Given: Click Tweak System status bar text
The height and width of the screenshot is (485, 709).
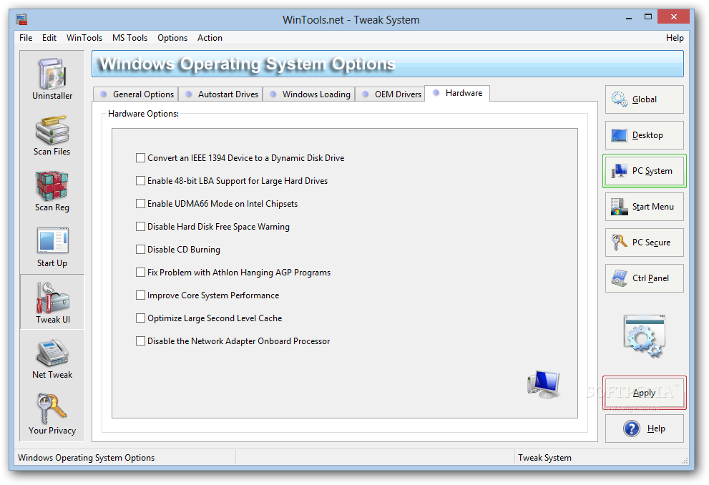Looking at the screenshot, I should [x=545, y=458].
